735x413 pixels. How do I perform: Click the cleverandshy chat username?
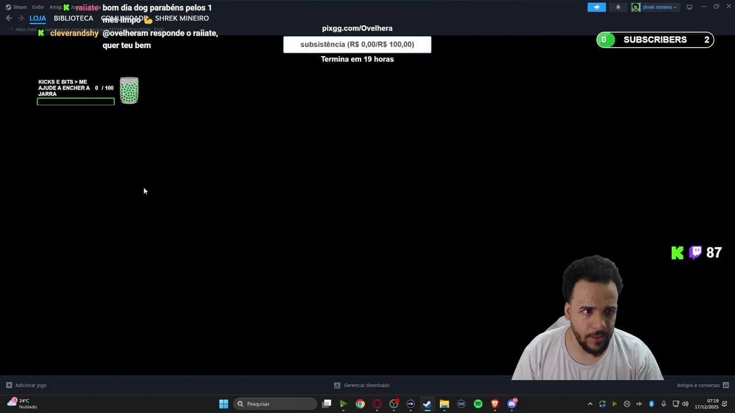[x=74, y=33]
